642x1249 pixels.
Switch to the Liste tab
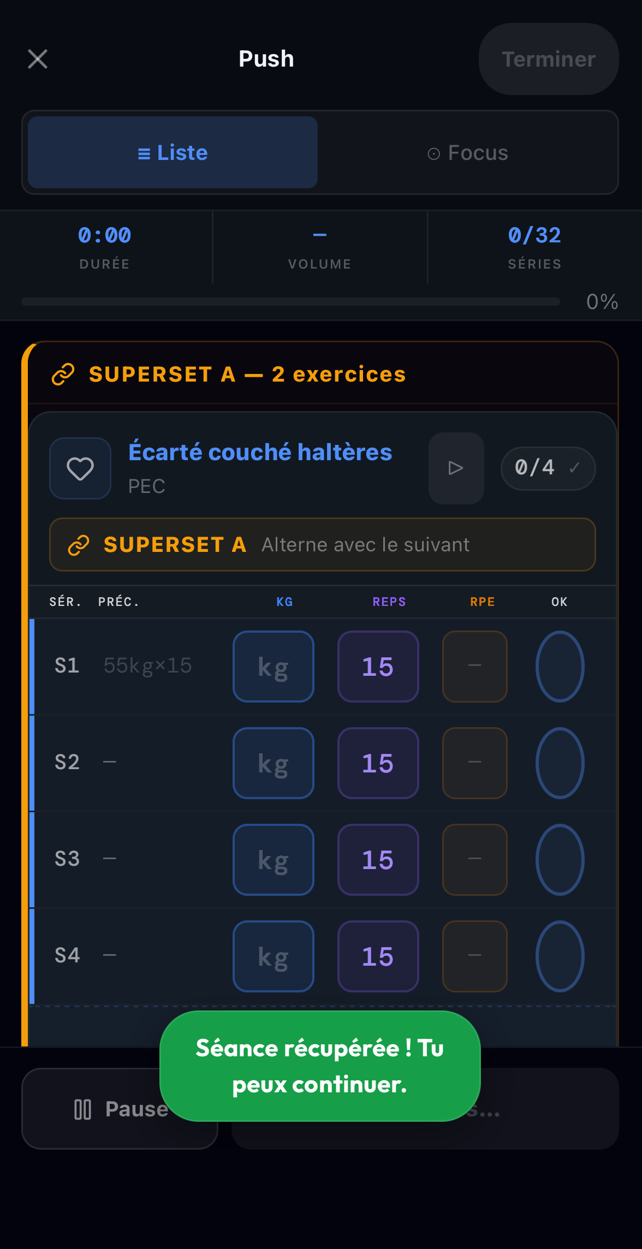tap(171, 152)
